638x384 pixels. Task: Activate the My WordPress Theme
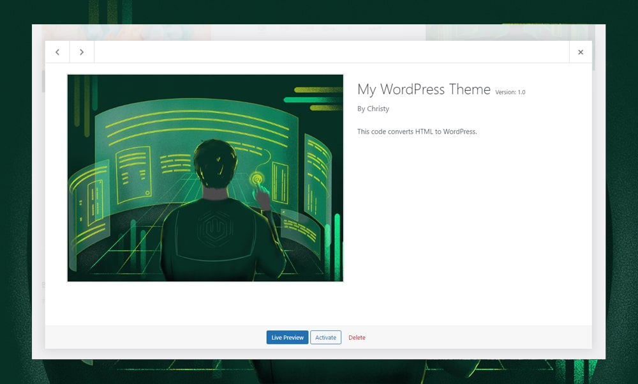[325, 337]
